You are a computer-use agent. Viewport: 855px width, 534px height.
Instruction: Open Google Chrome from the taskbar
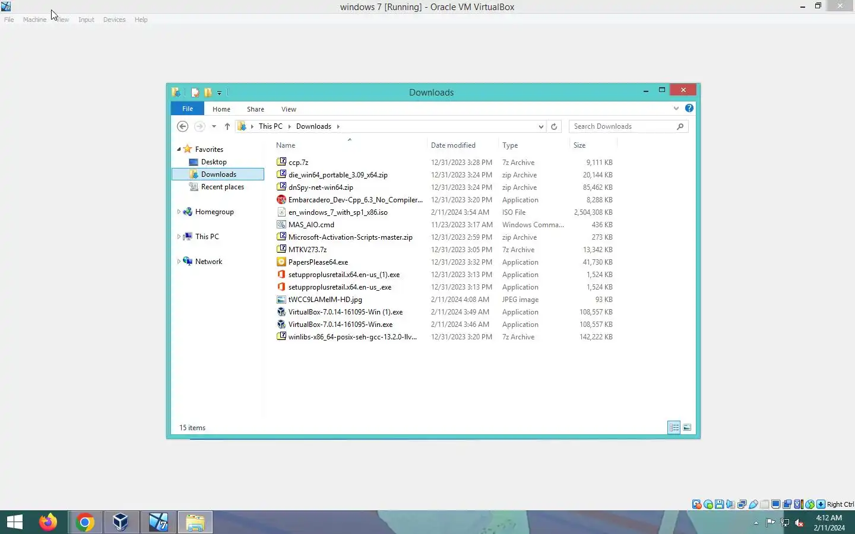click(85, 522)
